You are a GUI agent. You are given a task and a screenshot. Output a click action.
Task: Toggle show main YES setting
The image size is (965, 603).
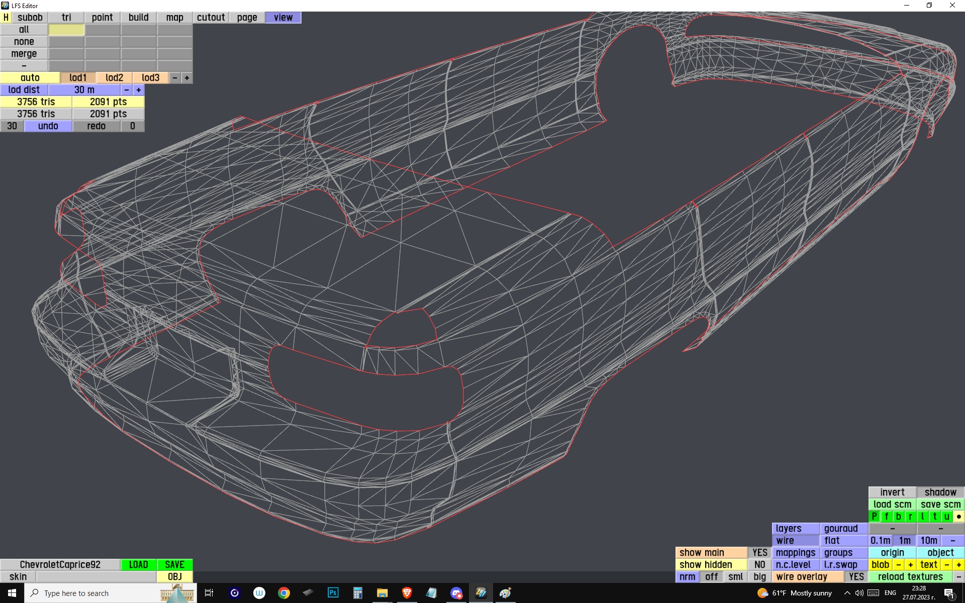pos(759,553)
